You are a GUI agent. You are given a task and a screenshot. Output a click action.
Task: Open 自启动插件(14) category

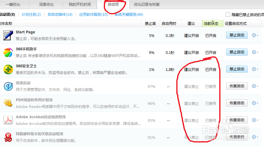pyautogui.click(x=60, y=15)
